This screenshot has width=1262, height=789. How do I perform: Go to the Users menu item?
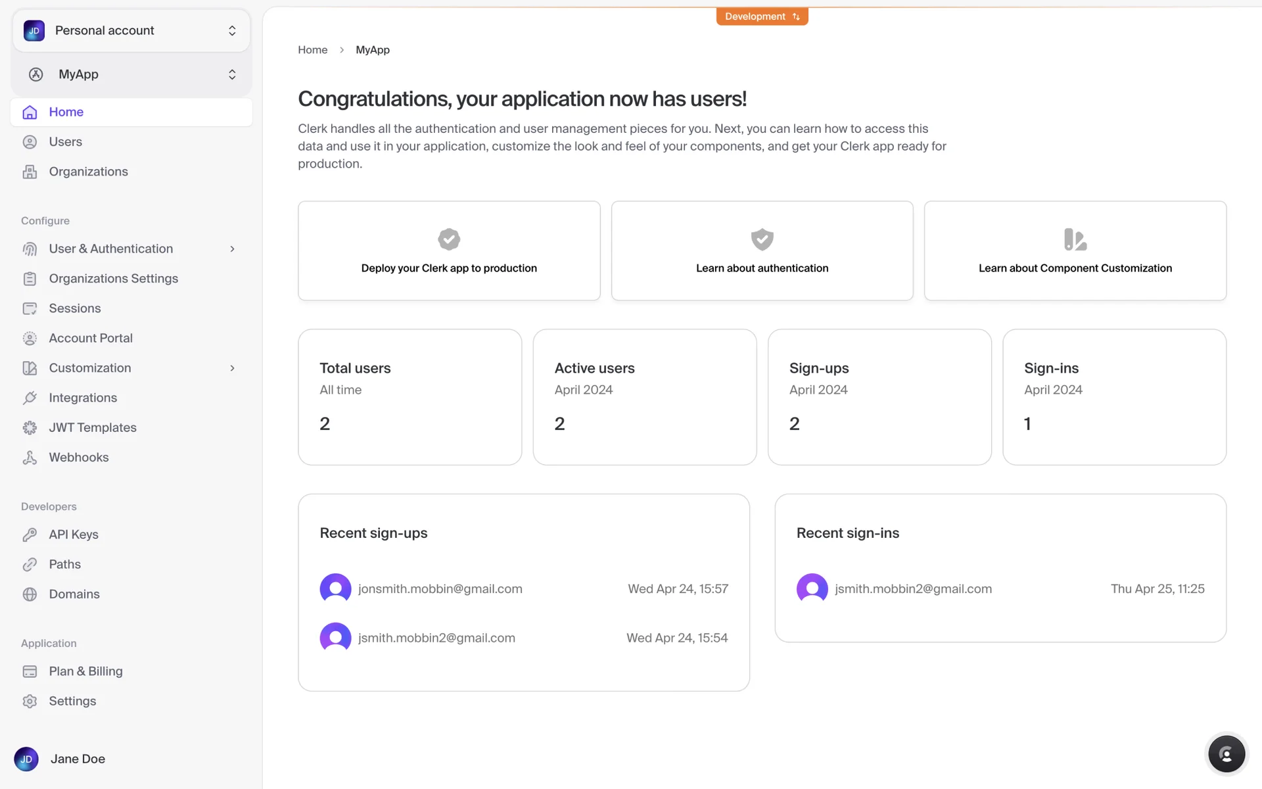(x=65, y=142)
